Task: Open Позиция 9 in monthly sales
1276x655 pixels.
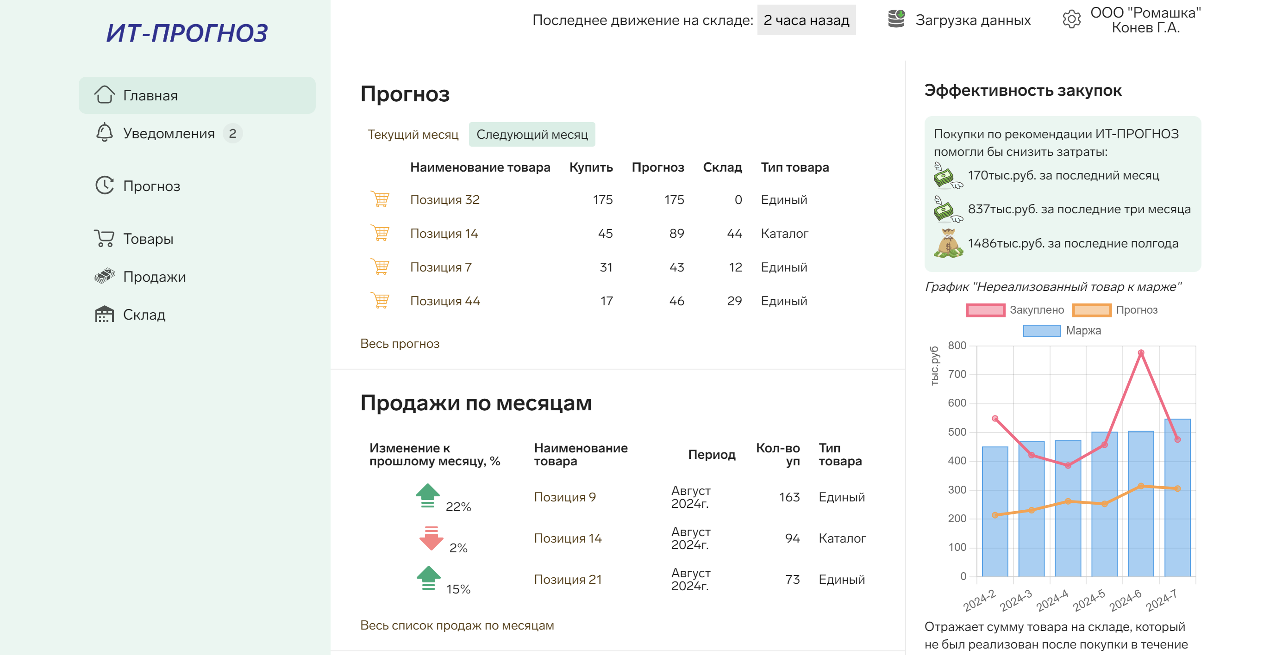Action: pyautogui.click(x=565, y=497)
